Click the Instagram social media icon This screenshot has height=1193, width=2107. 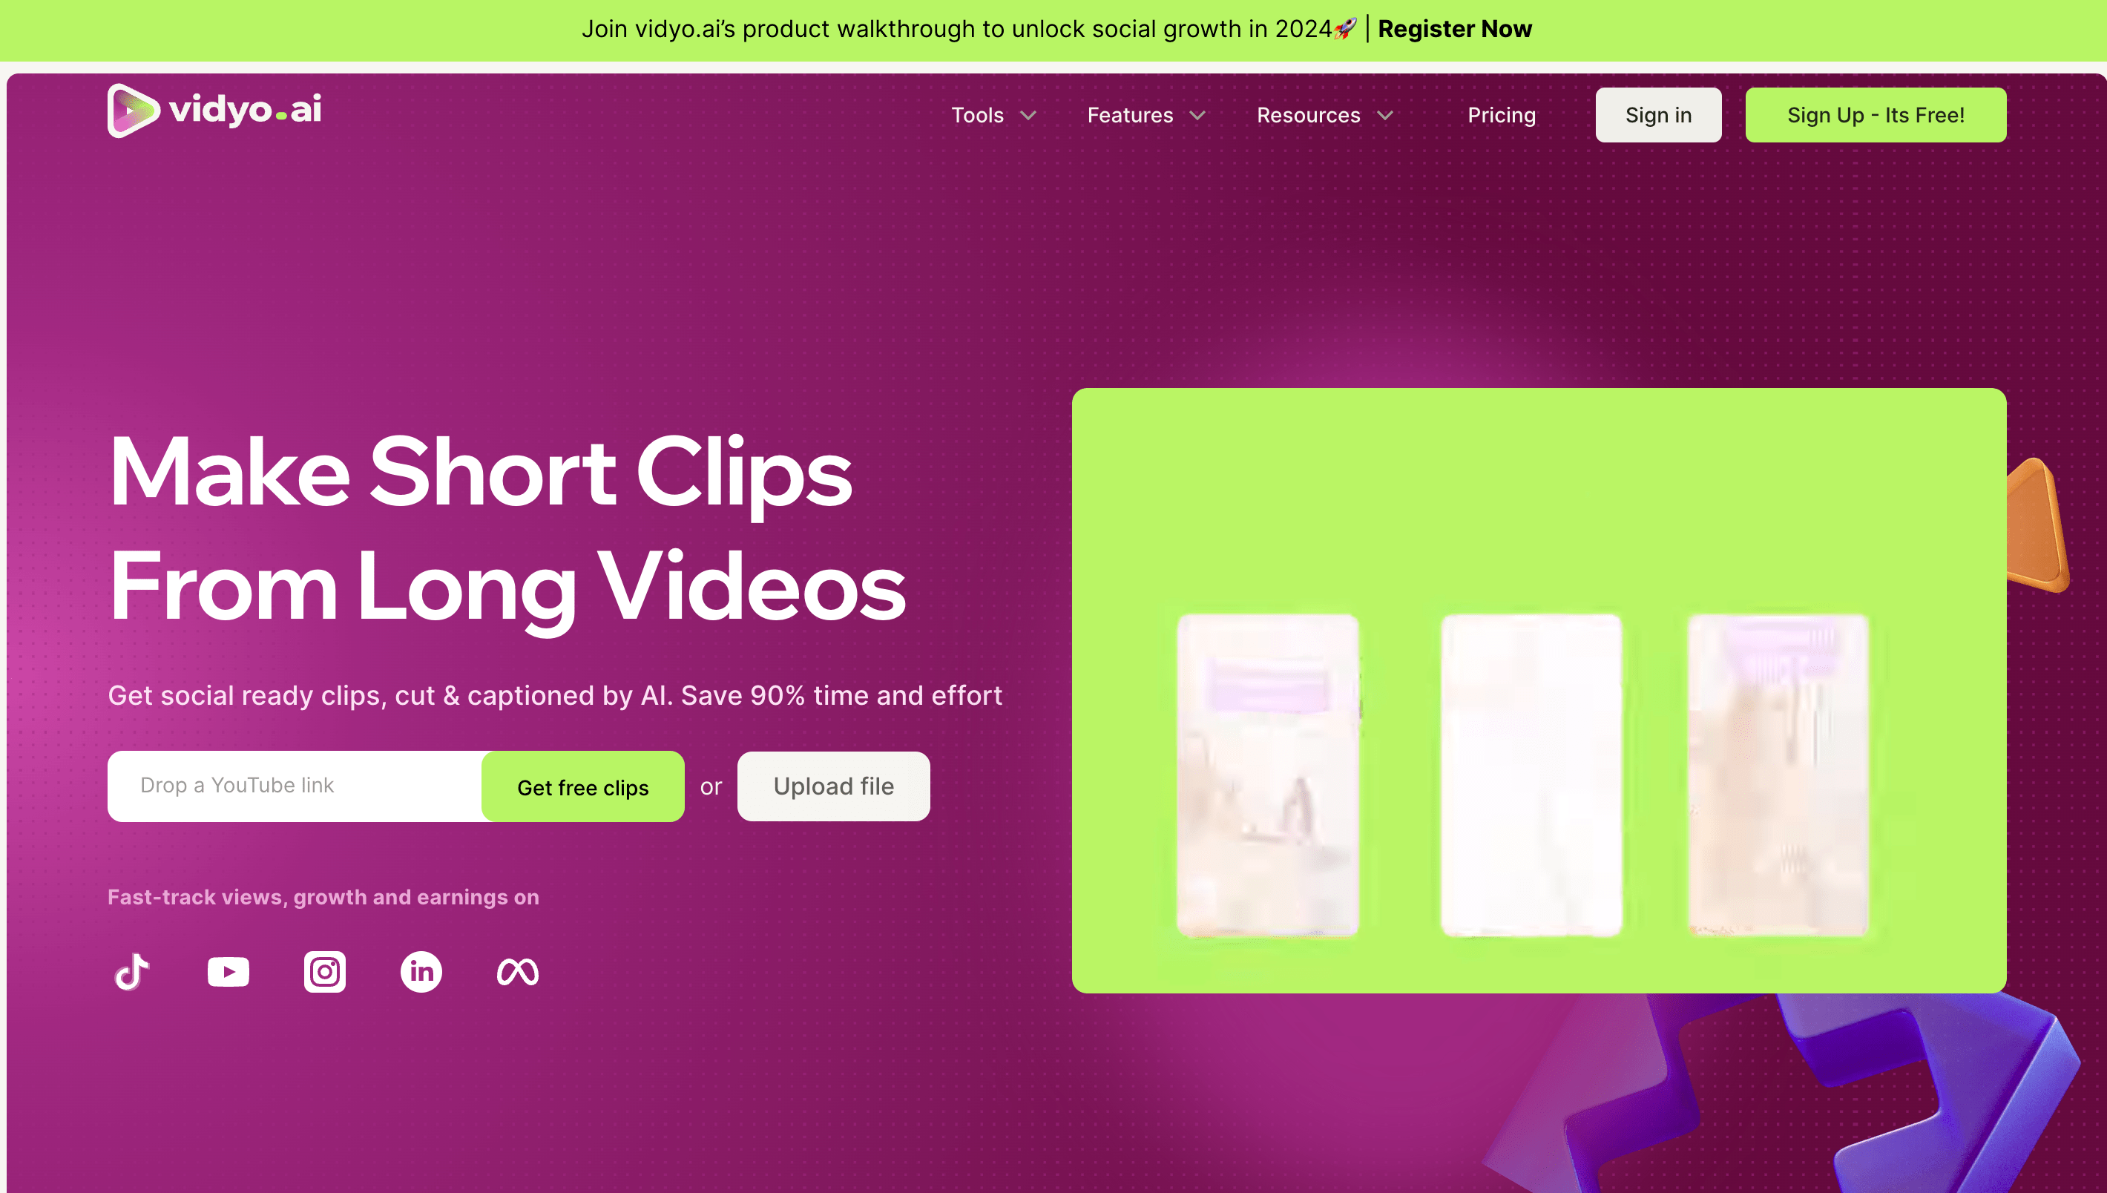pyautogui.click(x=324, y=971)
